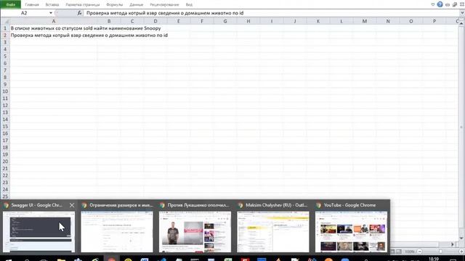Click the zoom out minus button
The height and width of the screenshot is (261, 465).
(x=420, y=252)
